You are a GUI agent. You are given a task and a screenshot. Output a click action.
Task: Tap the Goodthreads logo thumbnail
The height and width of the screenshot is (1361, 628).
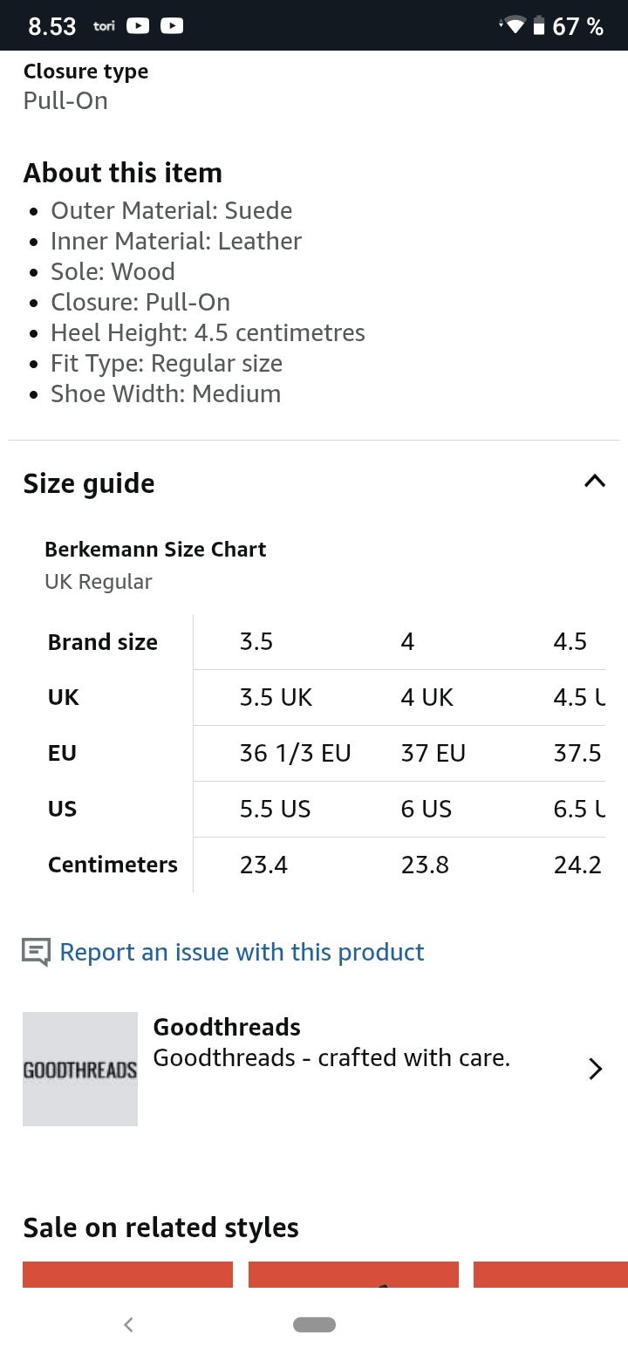pos(80,1069)
